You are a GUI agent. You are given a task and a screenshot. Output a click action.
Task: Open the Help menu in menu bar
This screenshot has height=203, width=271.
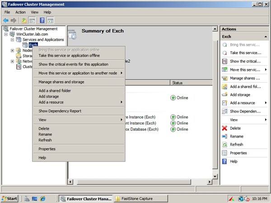click(47, 12)
